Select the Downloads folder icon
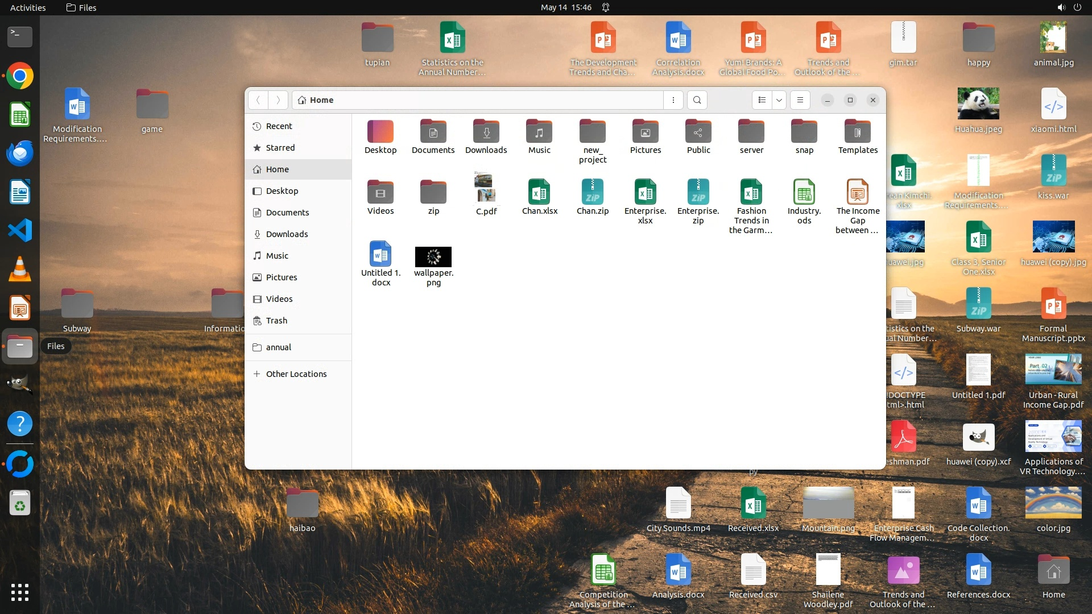 486,132
